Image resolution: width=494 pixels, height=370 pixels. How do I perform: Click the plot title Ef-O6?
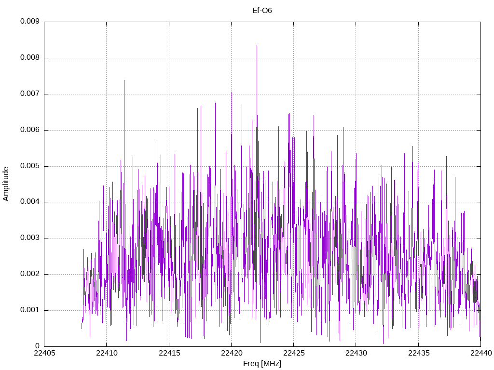point(262,11)
